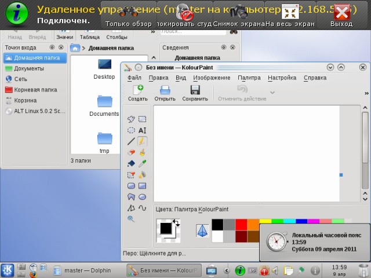Select the Elliptical selection tool

(x=131, y=130)
